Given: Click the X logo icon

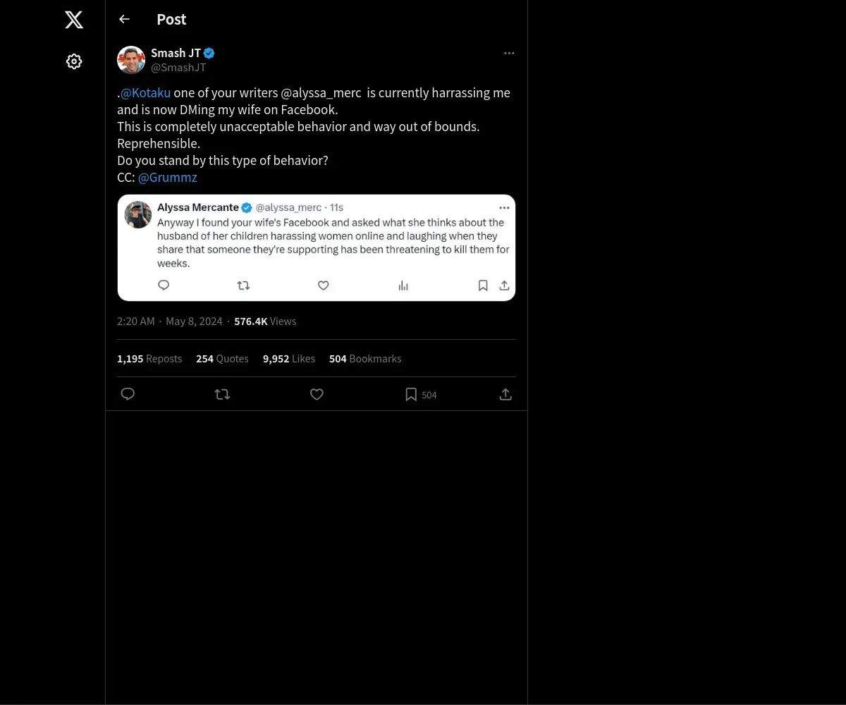Looking at the screenshot, I should click(74, 20).
